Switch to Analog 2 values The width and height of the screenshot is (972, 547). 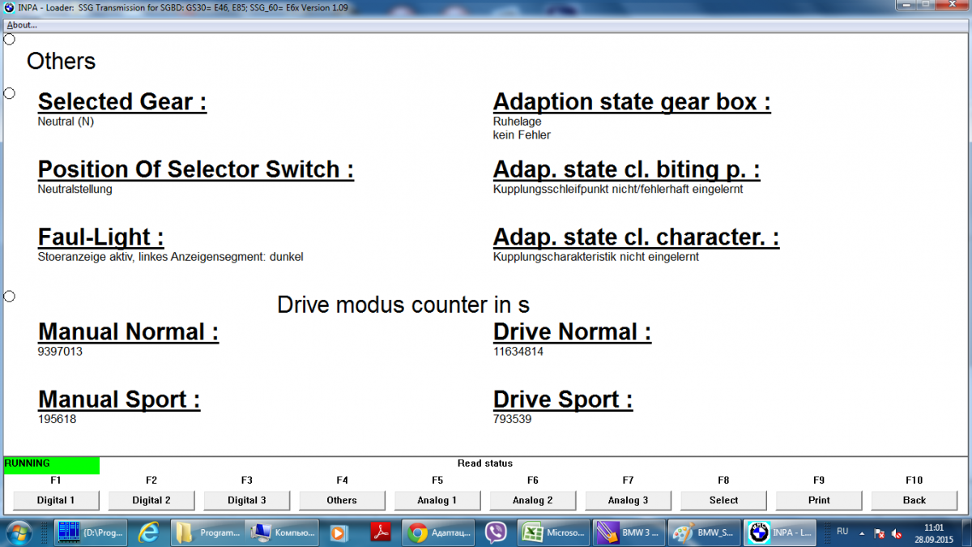point(533,500)
